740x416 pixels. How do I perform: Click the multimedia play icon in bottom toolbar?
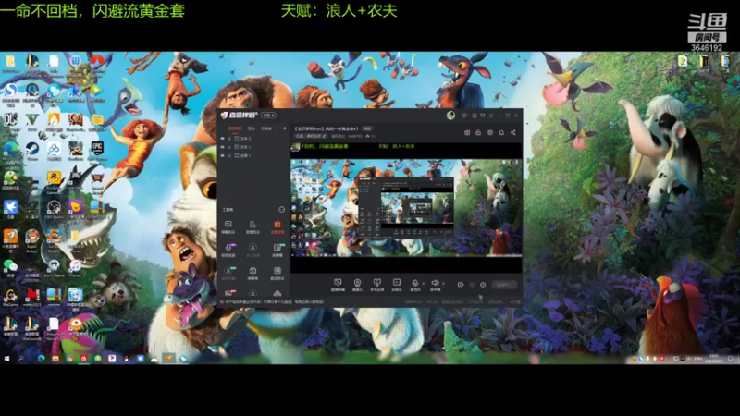pos(397,284)
